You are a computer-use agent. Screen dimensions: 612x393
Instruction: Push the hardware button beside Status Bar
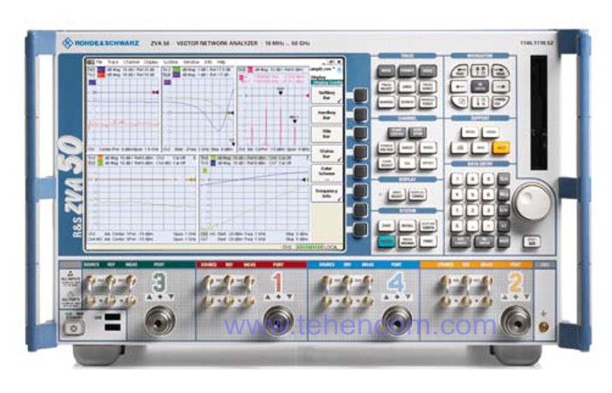(360, 153)
